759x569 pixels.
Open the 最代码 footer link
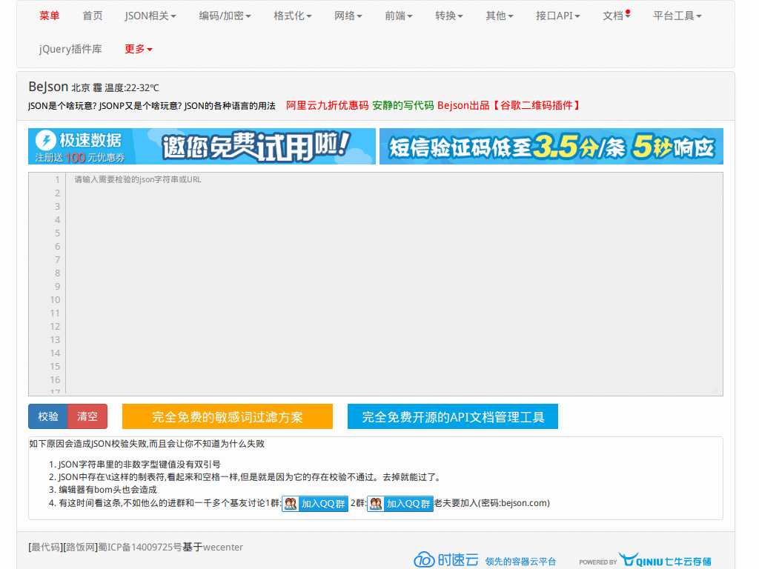point(45,548)
